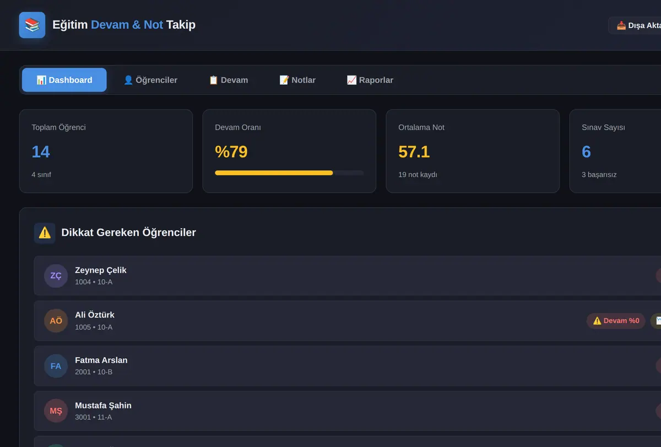Image resolution: width=661 pixels, height=447 pixels.
Task: Click the student info 3001 • 11-A
Action: point(94,417)
